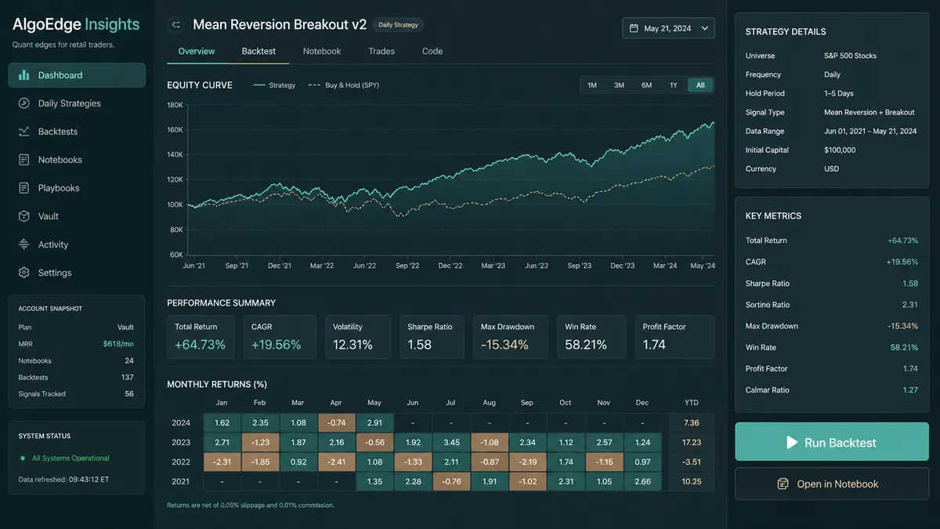The height and width of the screenshot is (529, 940).
Task: Click the Backtests chart icon
Action: coord(23,132)
